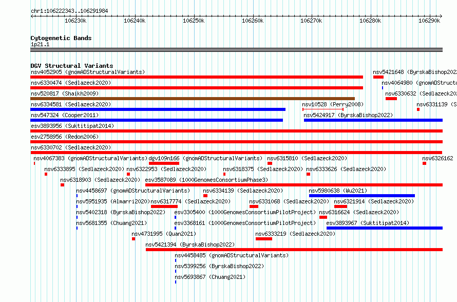Click esv3305400 PilotProject label

(245, 212)
